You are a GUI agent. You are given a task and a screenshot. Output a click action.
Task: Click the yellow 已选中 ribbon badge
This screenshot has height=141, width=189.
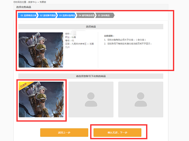point(25,86)
